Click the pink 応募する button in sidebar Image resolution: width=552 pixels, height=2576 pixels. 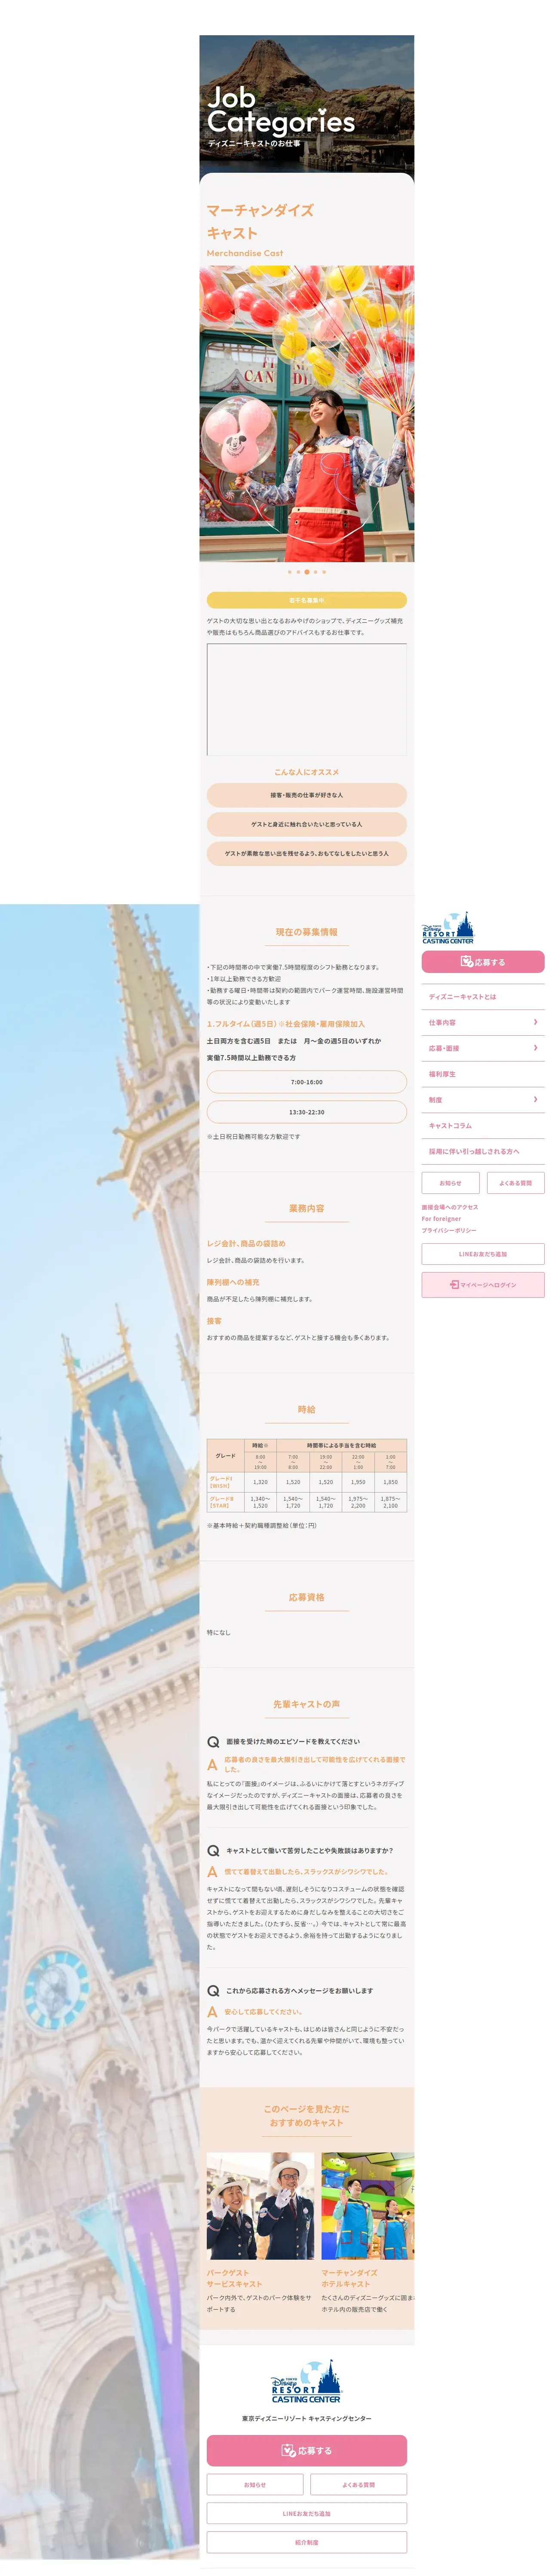(483, 962)
